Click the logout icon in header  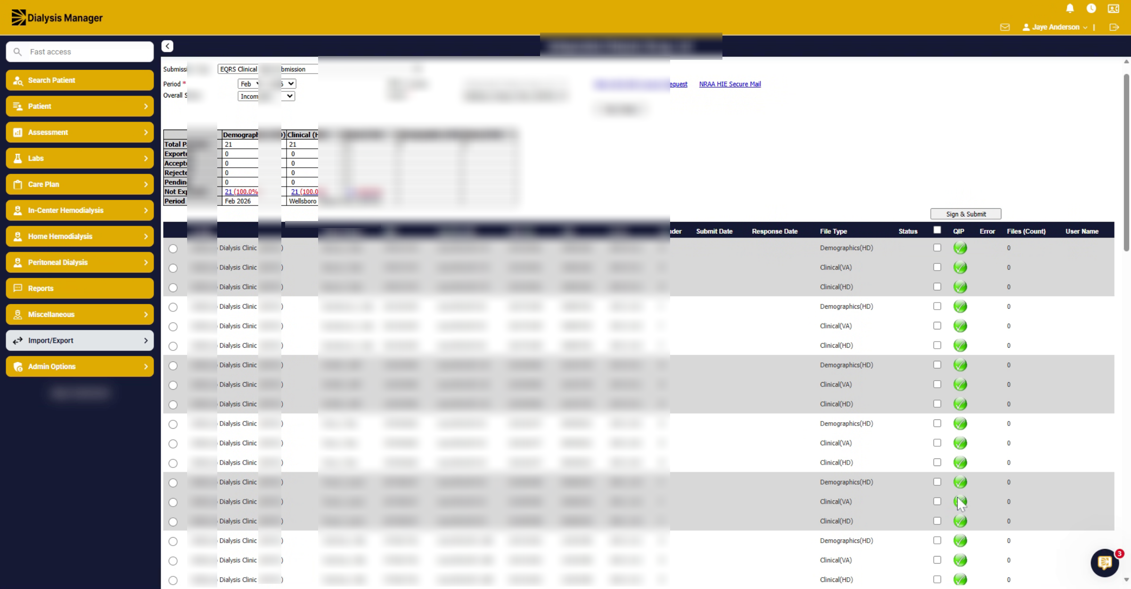1114,27
